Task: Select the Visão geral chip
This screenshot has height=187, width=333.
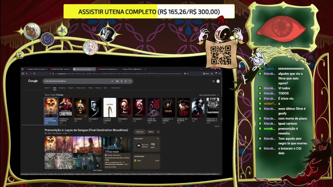Action: pyautogui.click(x=140, y=132)
